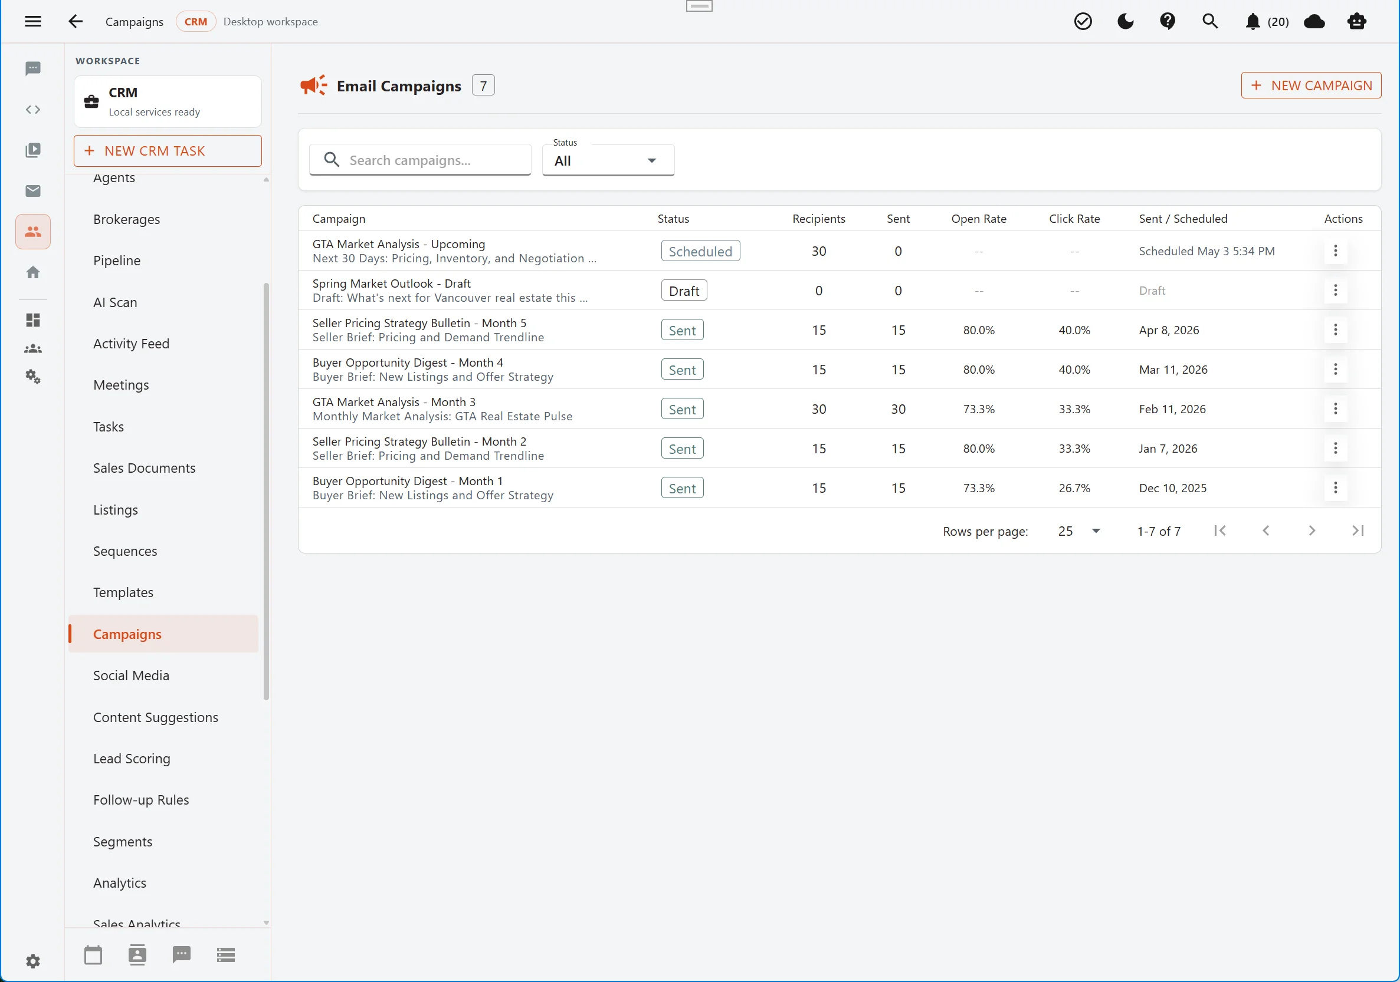Open Templates in sidebar
This screenshot has width=1400, height=982.
[x=163, y=592]
